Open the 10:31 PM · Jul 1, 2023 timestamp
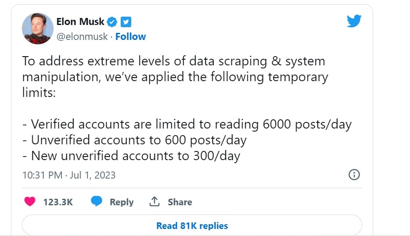This screenshot has width=410, height=236. tap(69, 175)
